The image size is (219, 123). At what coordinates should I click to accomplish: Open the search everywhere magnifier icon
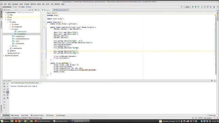[218, 7]
